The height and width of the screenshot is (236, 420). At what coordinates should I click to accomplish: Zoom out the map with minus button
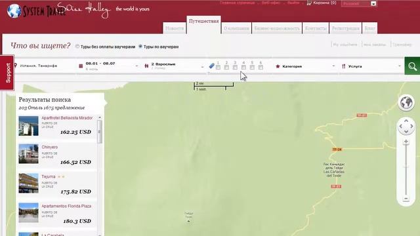point(406,199)
